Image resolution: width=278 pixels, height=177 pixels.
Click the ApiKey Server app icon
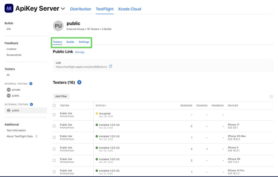[9, 8]
